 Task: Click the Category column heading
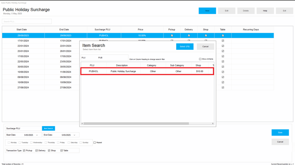click(x=151, y=65)
